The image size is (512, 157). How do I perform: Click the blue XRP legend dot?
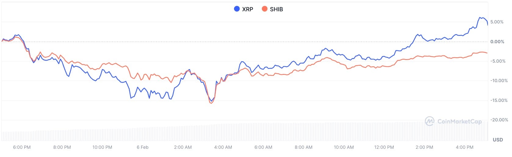pos(237,9)
